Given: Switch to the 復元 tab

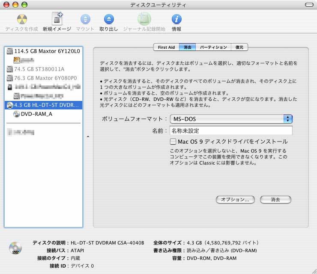Looking at the screenshot, I should coord(239,47).
